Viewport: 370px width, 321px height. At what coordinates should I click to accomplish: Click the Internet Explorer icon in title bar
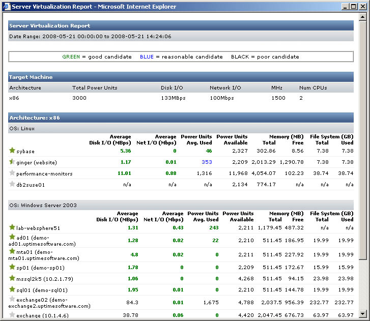(x=7, y=7)
